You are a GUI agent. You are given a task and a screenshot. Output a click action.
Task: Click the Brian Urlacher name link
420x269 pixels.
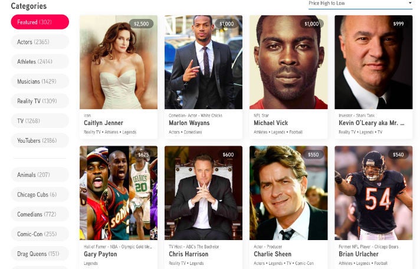point(359,254)
